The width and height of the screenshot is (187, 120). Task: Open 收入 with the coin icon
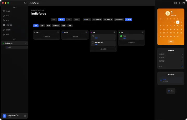point(4,20)
